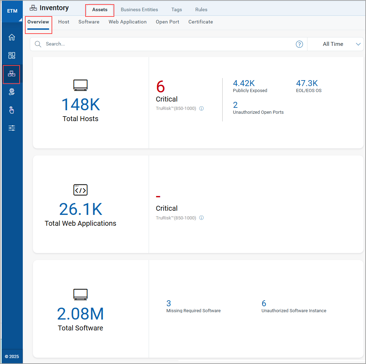Open the 6 Critical hosts count
Screen dimensions: 366x364
coord(160,87)
